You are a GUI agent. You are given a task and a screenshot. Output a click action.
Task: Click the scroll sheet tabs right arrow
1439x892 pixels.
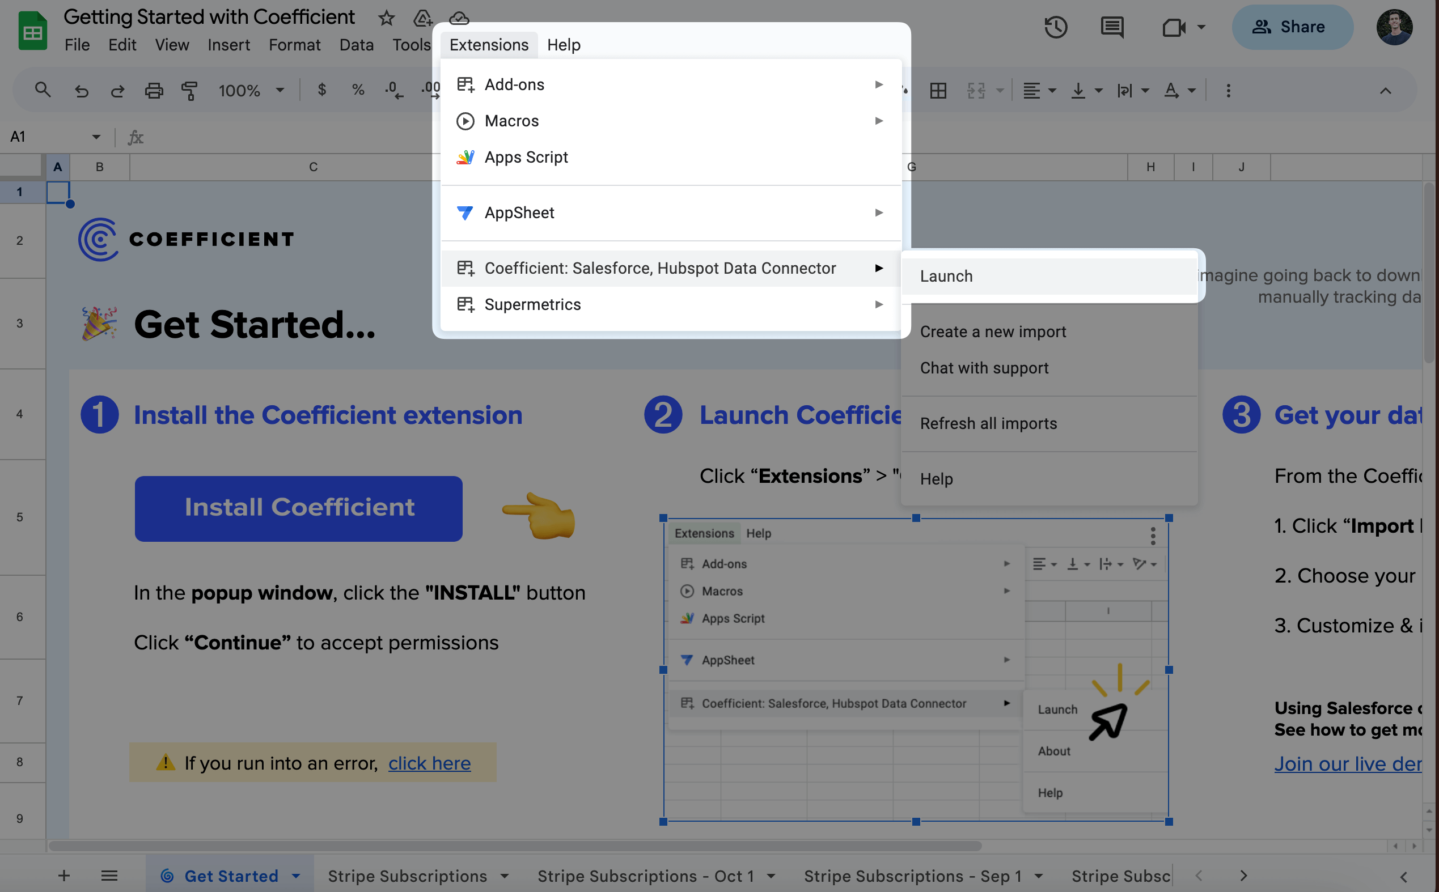pos(1243,876)
